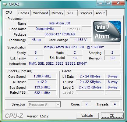The height and width of the screenshot is (122, 127).
Task: Click the Level 2 cache size field
Action: click(x=90, y=87)
